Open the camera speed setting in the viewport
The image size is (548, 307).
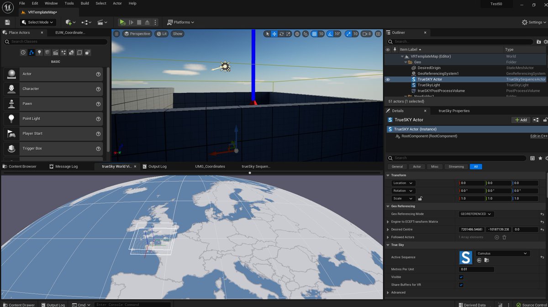[366, 34]
